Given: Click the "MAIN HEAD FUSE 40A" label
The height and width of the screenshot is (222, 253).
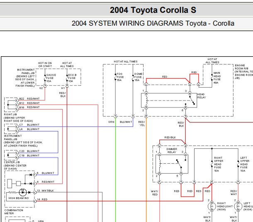Looking at the screenshot, I should (x=217, y=78).
